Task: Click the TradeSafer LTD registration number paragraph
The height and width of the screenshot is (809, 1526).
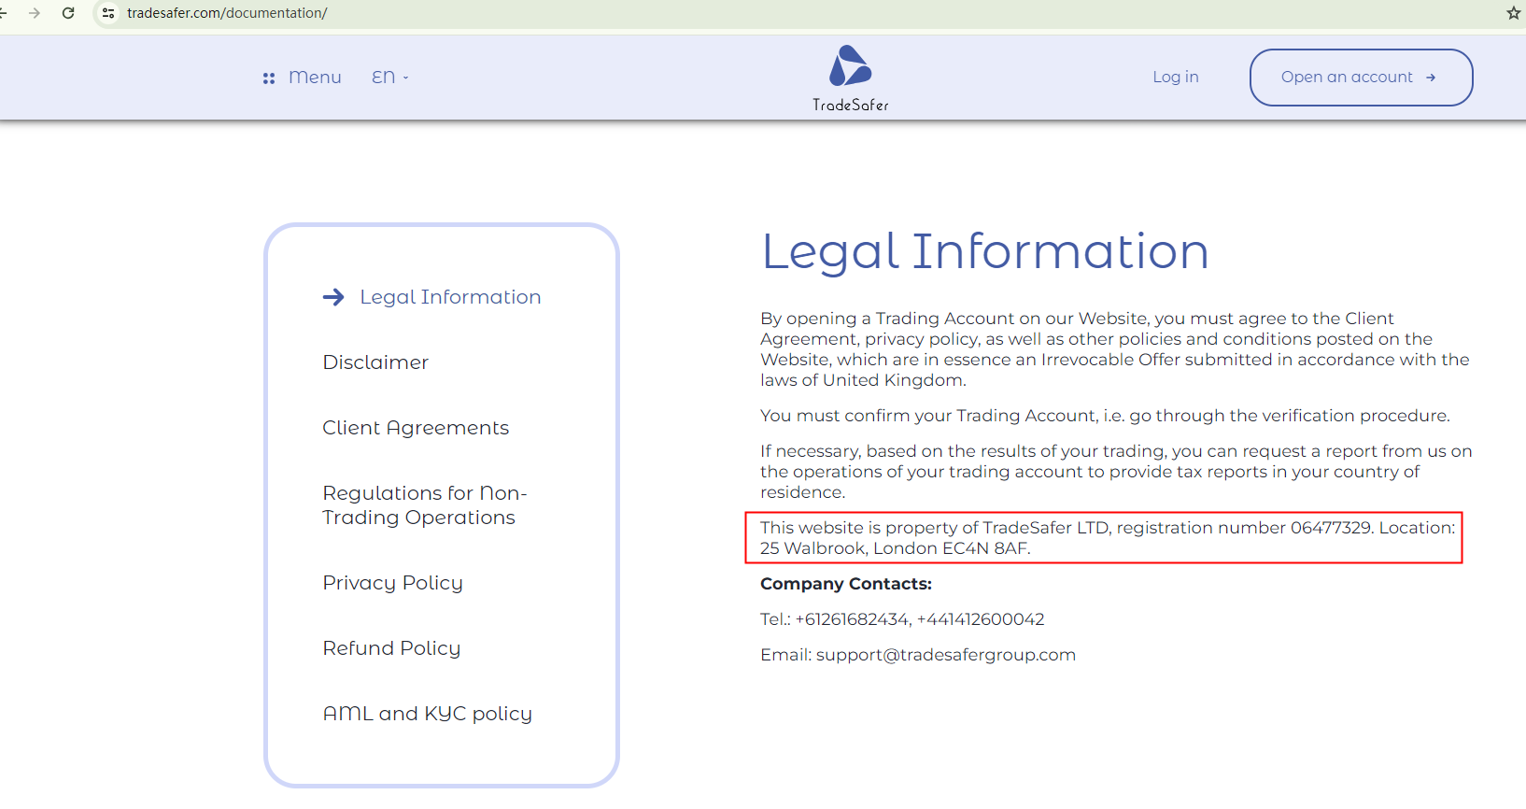Action: pyautogui.click(x=1108, y=538)
